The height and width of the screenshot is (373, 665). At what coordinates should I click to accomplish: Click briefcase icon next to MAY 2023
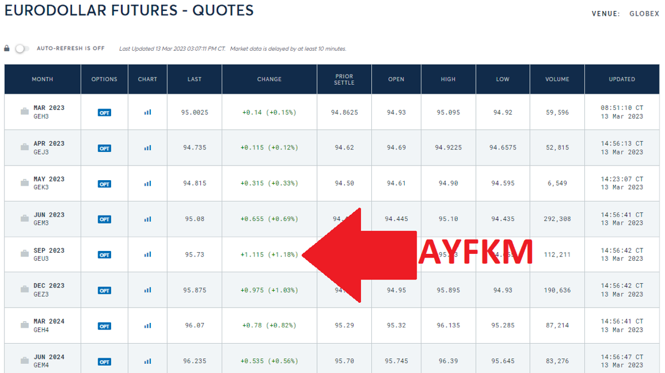pyautogui.click(x=24, y=183)
